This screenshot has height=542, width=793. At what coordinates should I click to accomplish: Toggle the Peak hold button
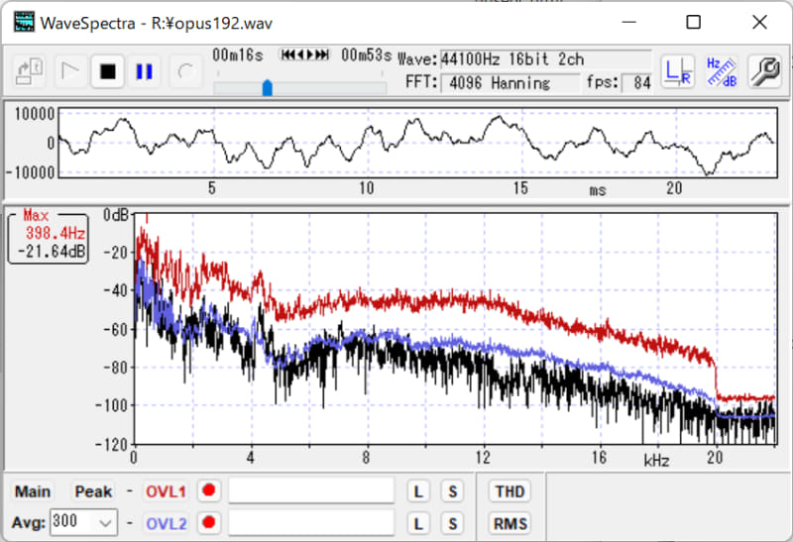tap(93, 491)
